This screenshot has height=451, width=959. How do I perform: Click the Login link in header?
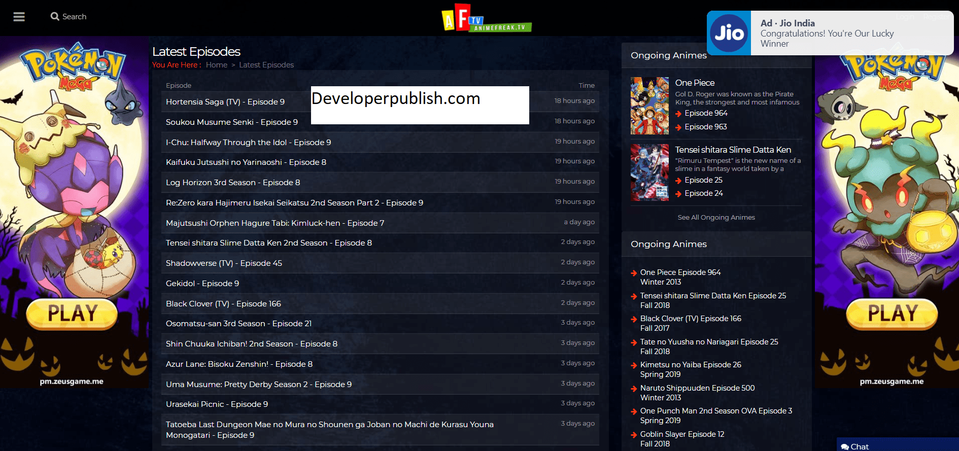(905, 17)
